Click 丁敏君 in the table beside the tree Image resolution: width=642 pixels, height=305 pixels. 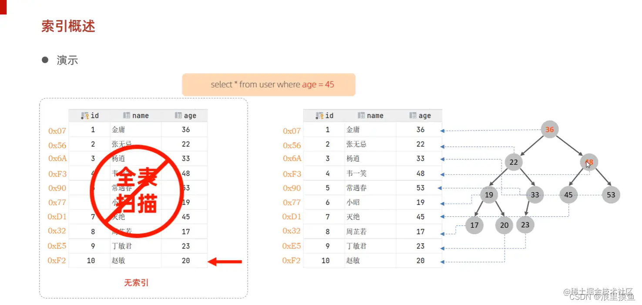[356, 246]
